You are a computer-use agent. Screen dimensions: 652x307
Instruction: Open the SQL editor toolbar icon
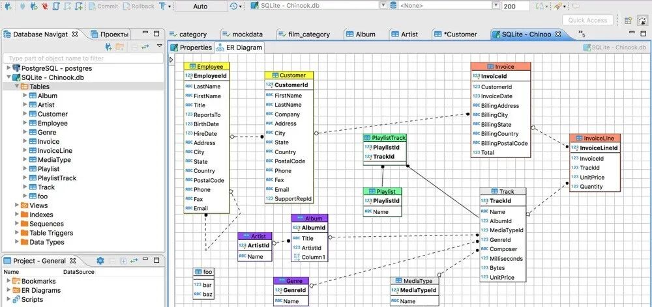coord(56,7)
